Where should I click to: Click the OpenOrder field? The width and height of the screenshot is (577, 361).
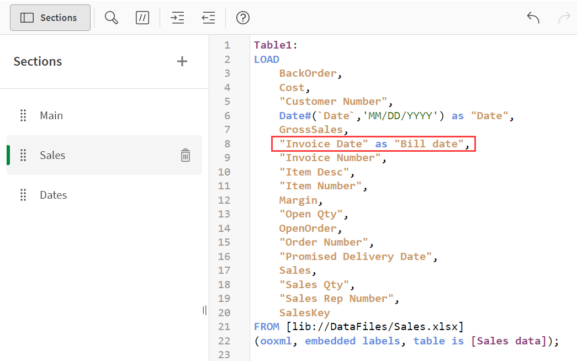pos(308,228)
